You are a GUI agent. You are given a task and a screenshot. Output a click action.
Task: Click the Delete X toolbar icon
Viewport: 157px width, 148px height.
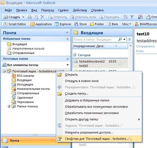42,17
